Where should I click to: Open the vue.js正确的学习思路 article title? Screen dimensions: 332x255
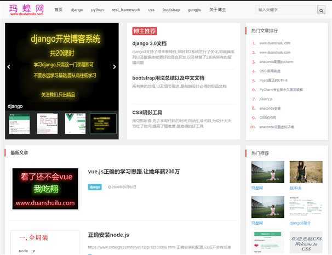tap(134, 172)
